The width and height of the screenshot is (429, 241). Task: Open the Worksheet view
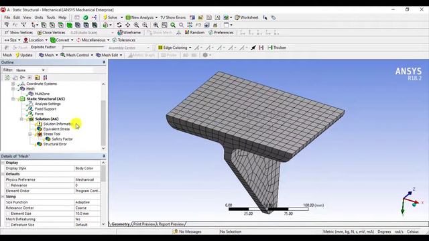click(247, 17)
